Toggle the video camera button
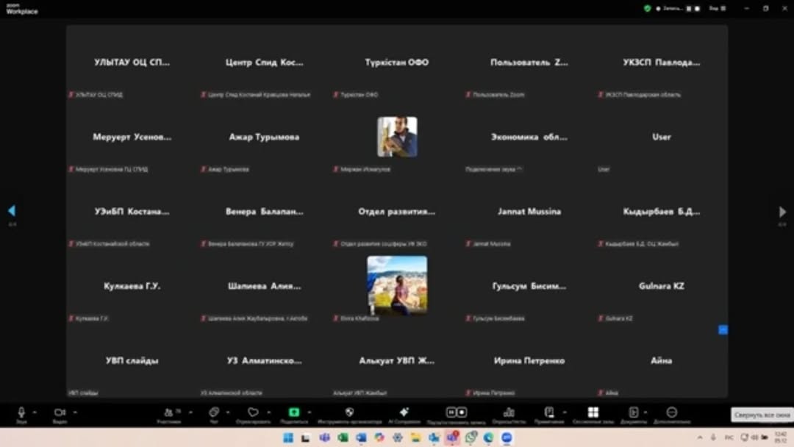Screen dimensions: 794x447 [x=59, y=412]
